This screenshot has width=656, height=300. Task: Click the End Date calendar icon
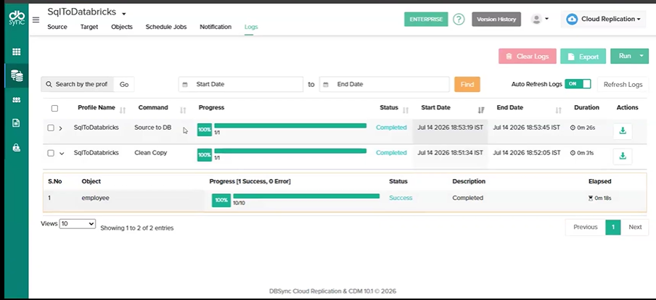(326, 84)
